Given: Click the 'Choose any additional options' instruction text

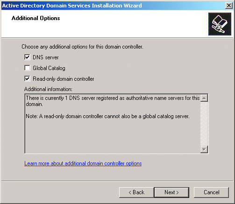Looking at the screenshot, I should [82, 47].
